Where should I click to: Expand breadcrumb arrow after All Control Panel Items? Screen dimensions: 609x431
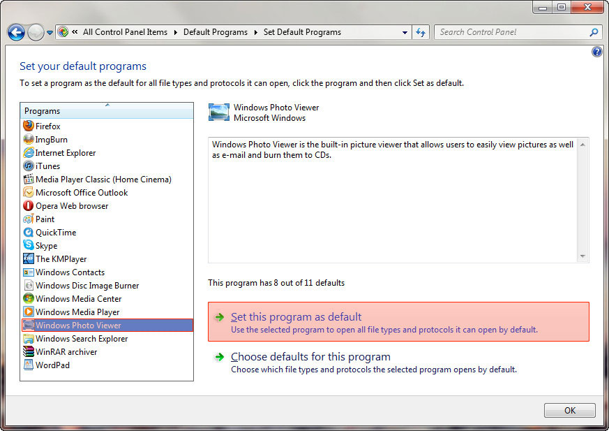pos(176,32)
